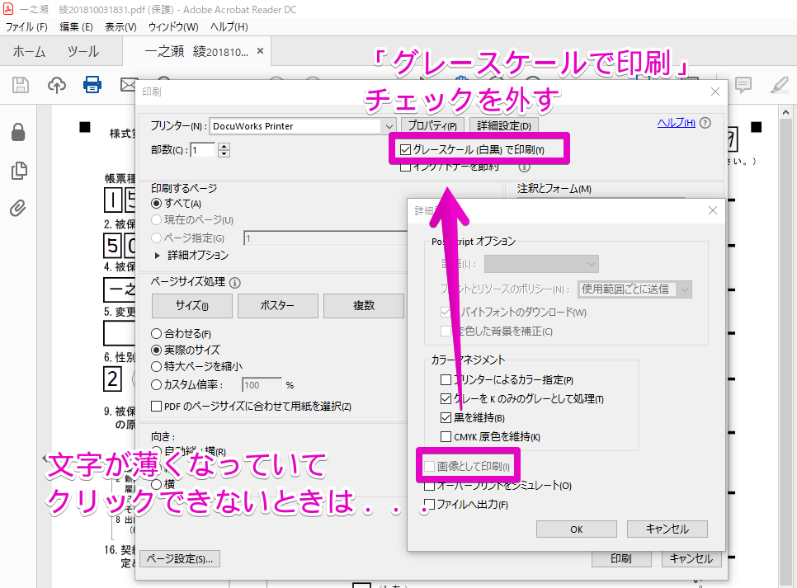This screenshot has width=797, height=588.
Task: Select 合わせる radio button
Action: point(157,334)
